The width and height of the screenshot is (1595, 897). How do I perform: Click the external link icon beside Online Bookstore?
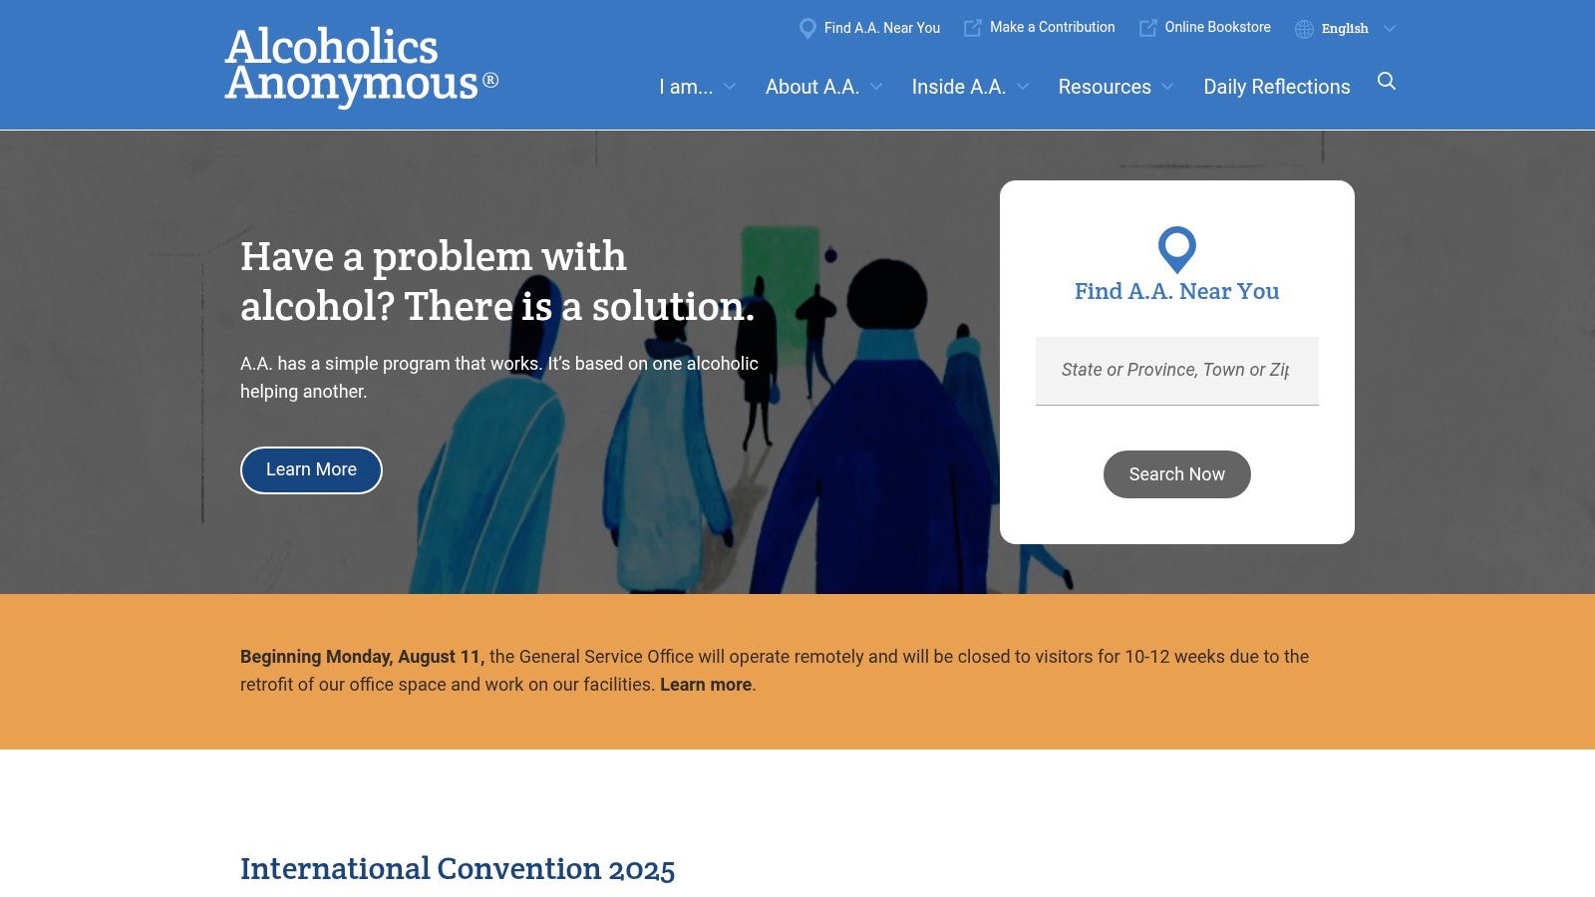tap(1147, 29)
